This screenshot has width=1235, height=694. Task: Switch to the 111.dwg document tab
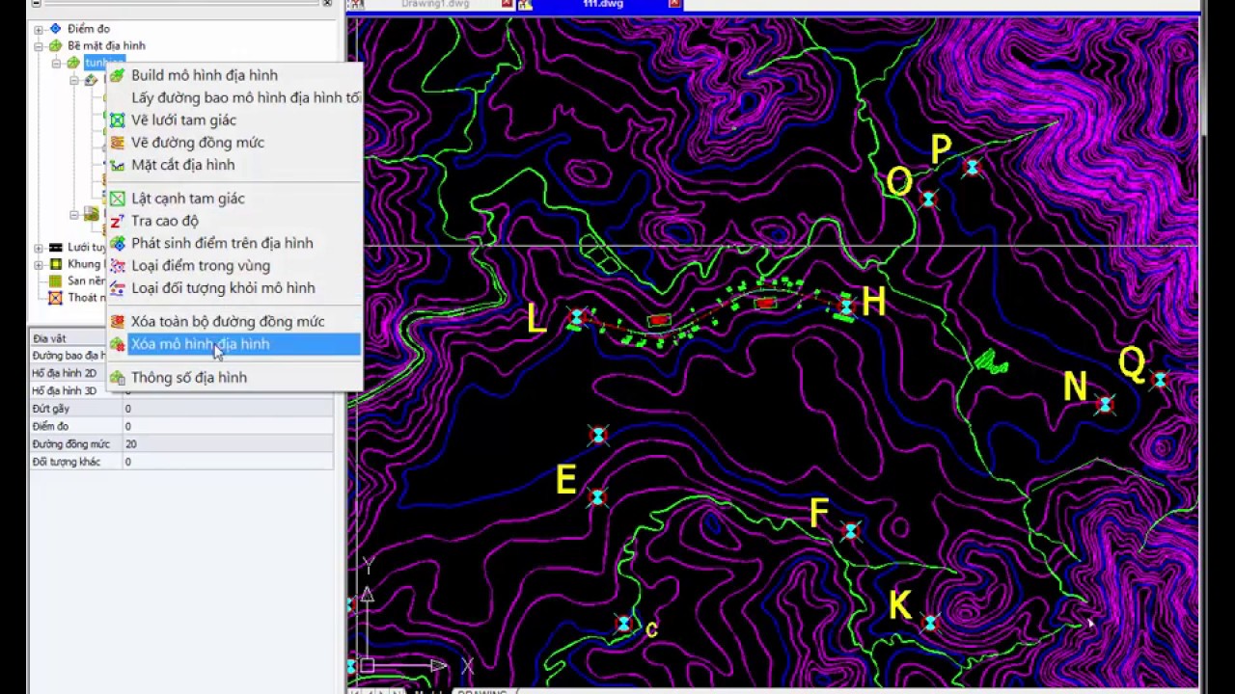pyautogui.click(x=603, y=4)
